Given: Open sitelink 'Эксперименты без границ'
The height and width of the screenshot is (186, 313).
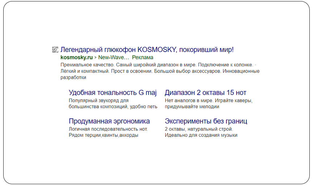Looking at the screenshot, I should pyautogui.click(x=206, y=121).
